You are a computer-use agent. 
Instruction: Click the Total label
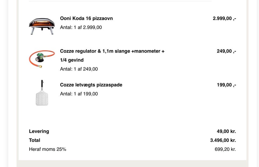coord(35,140)
